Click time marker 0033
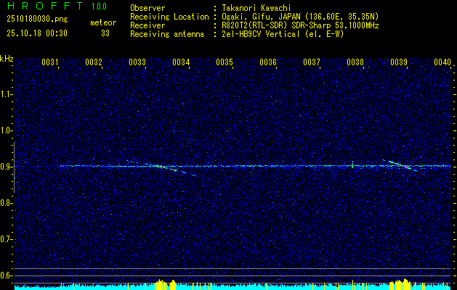Viewport: 457px width, 290px height. click(x=137, y=62)
